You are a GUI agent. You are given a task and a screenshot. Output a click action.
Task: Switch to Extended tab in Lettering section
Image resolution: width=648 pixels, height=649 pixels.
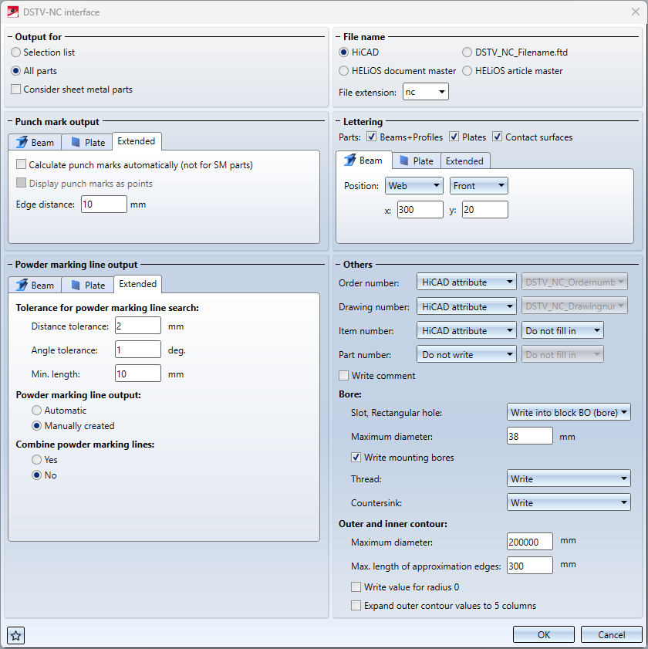pos(464,161)
